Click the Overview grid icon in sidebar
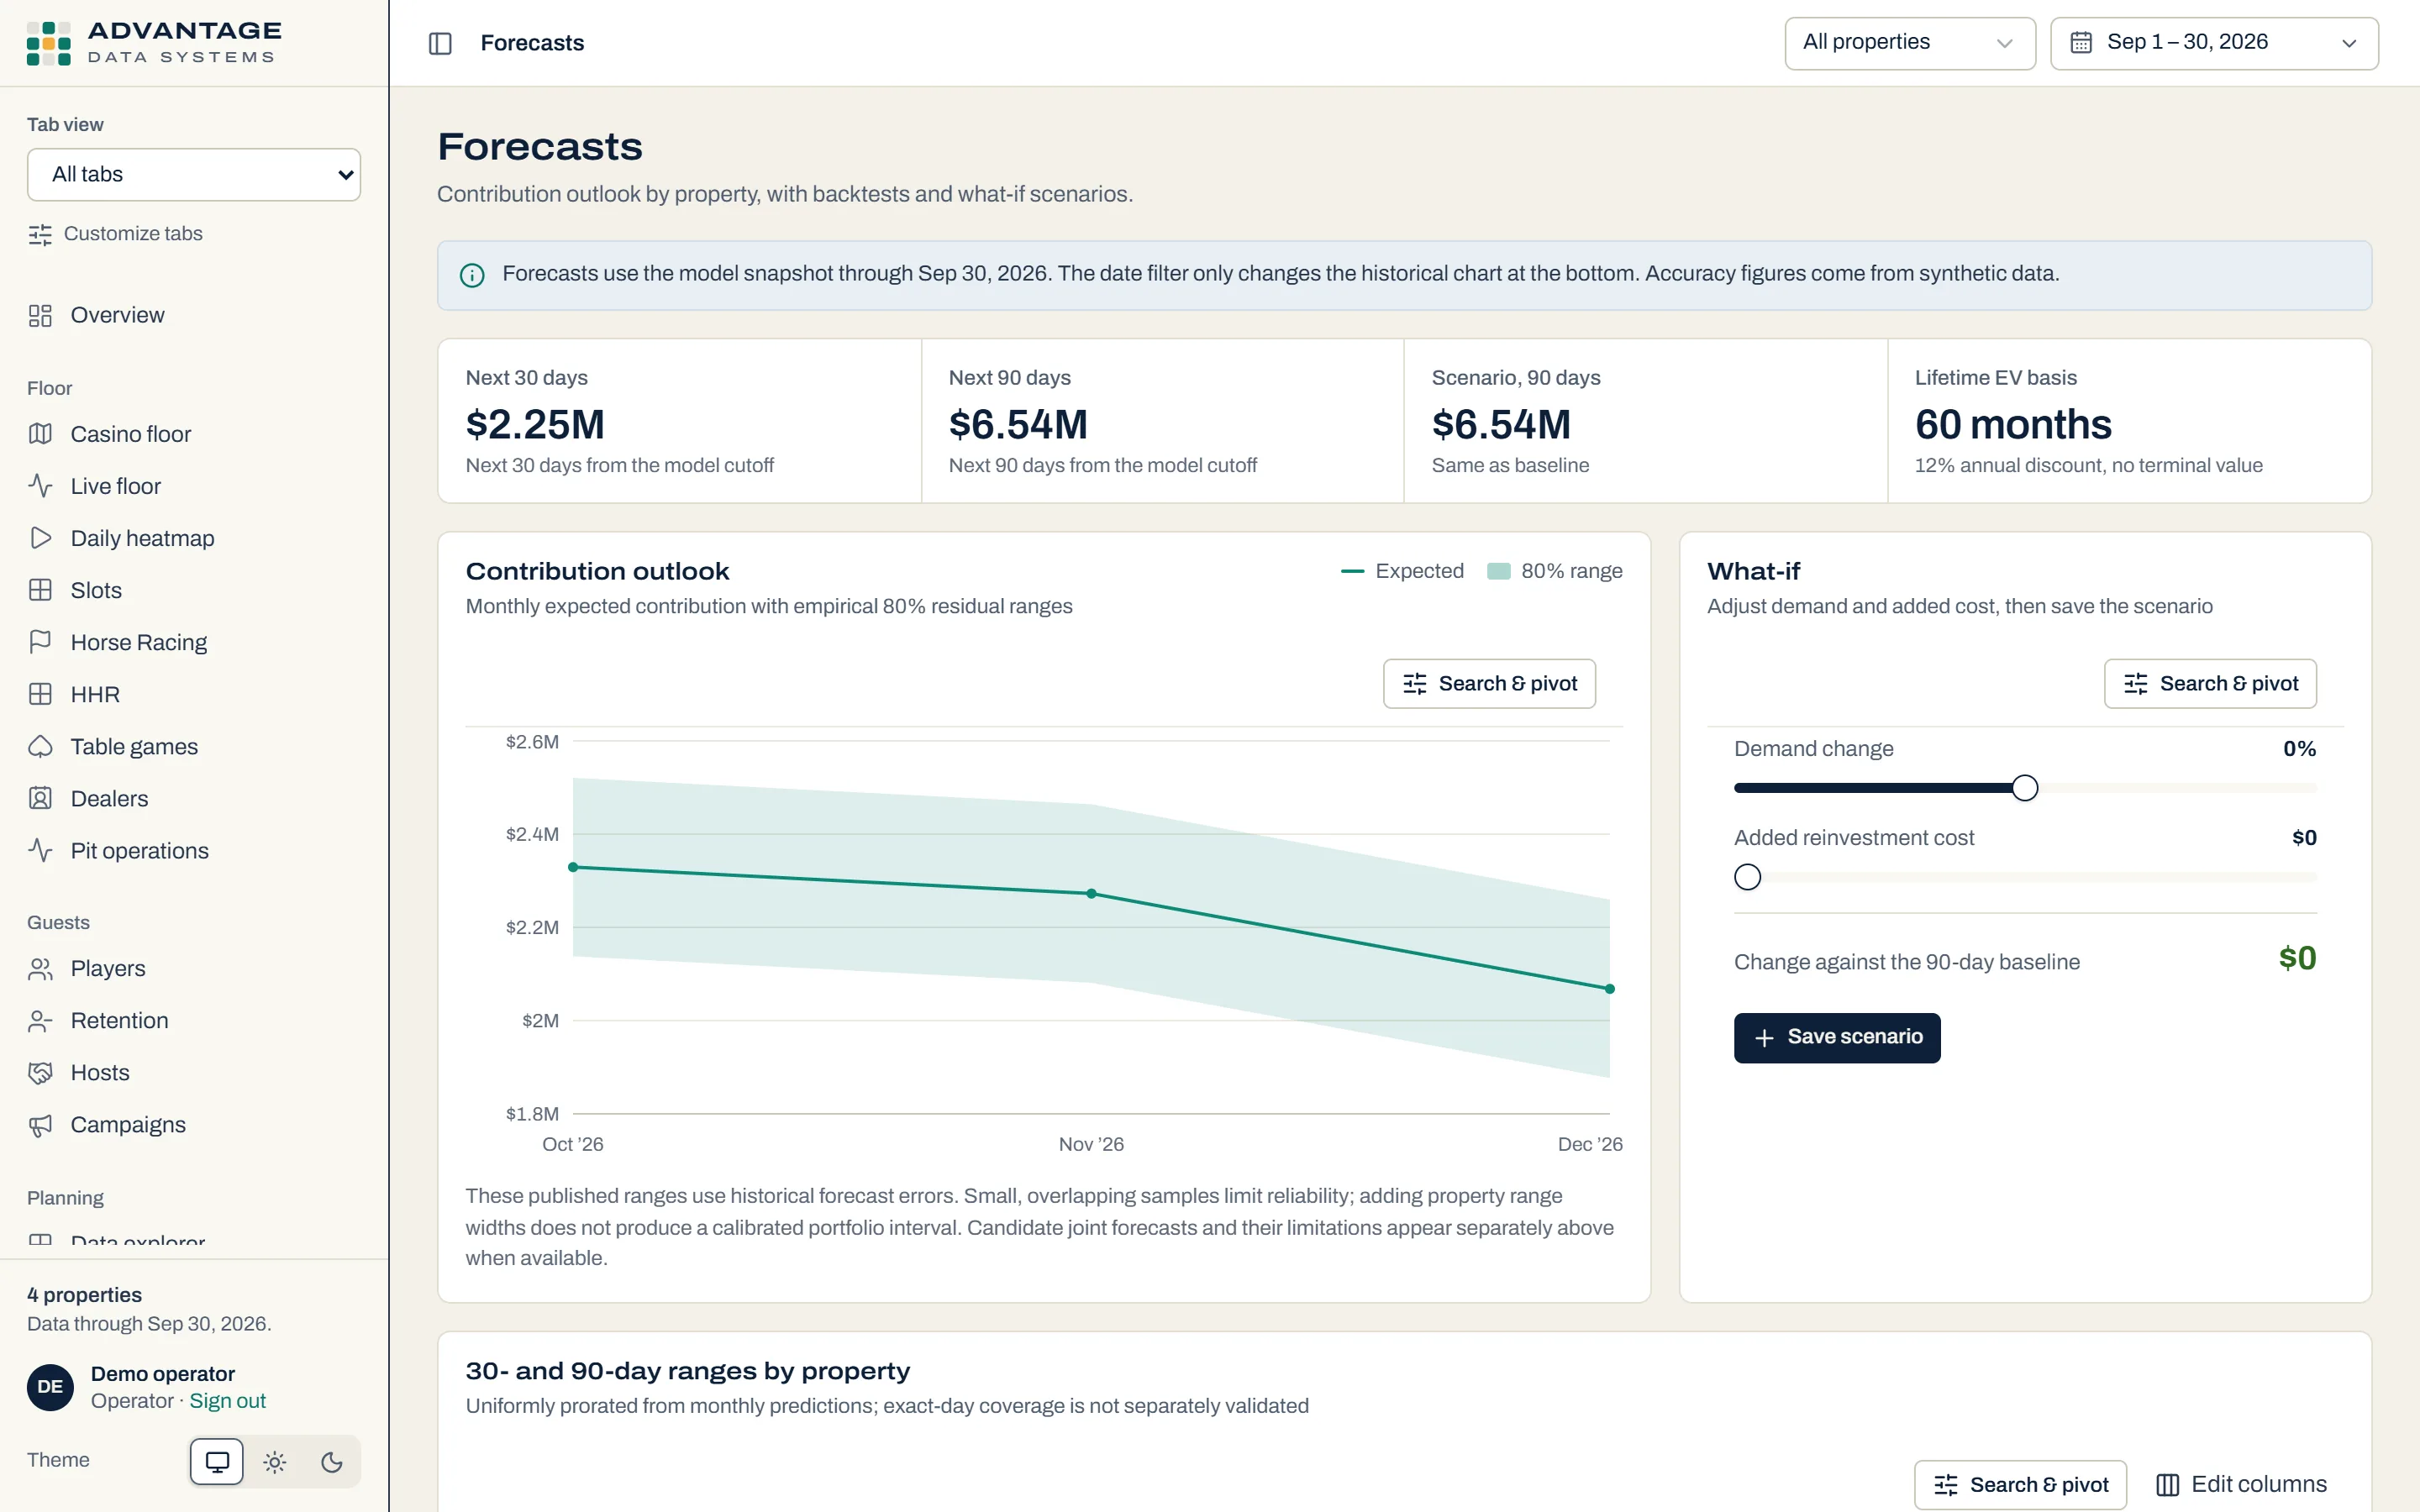The width and height of the screenshot is (2420, 1512). click(40, 316)
